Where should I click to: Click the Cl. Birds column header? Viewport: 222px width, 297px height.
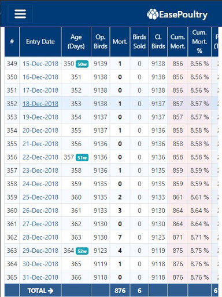158,42
